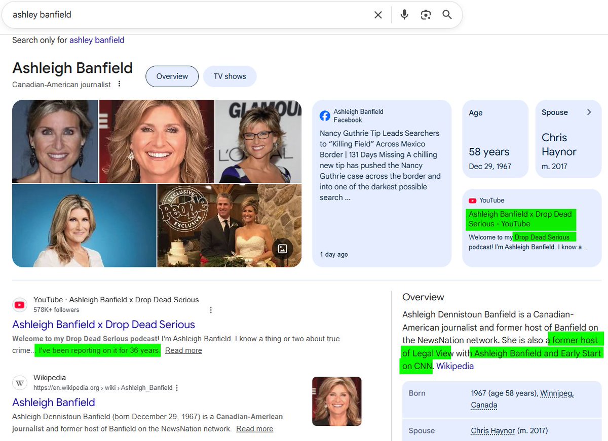Open the Nancy Guthrie Facebook post text
This screenshot has height=441, width=608.
pos(380,166)
